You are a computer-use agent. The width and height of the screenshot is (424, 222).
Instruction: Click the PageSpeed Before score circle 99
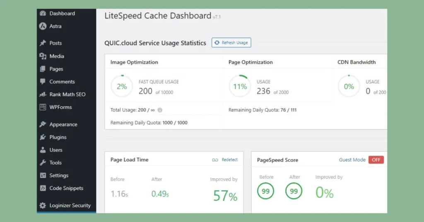[265, 191]
